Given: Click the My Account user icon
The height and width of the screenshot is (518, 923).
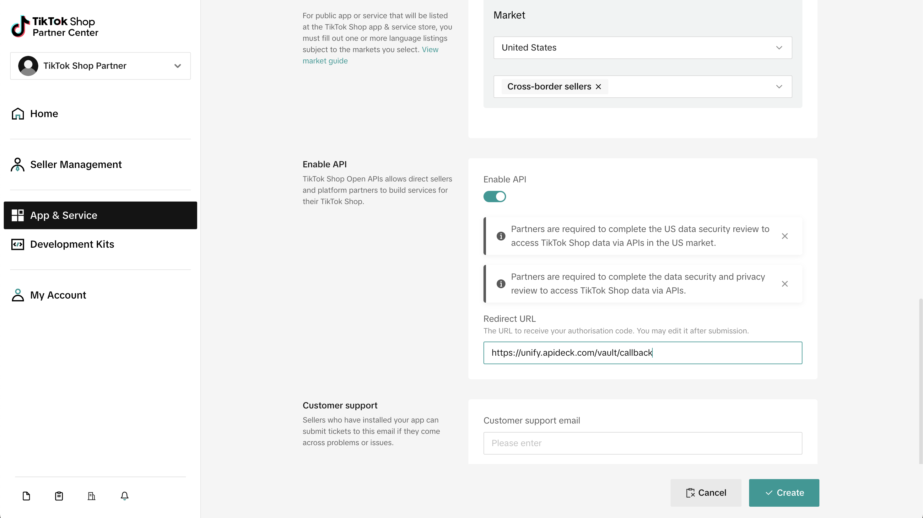Looking at the screenshot, I should pyautogui.click(x=18, y=295).
